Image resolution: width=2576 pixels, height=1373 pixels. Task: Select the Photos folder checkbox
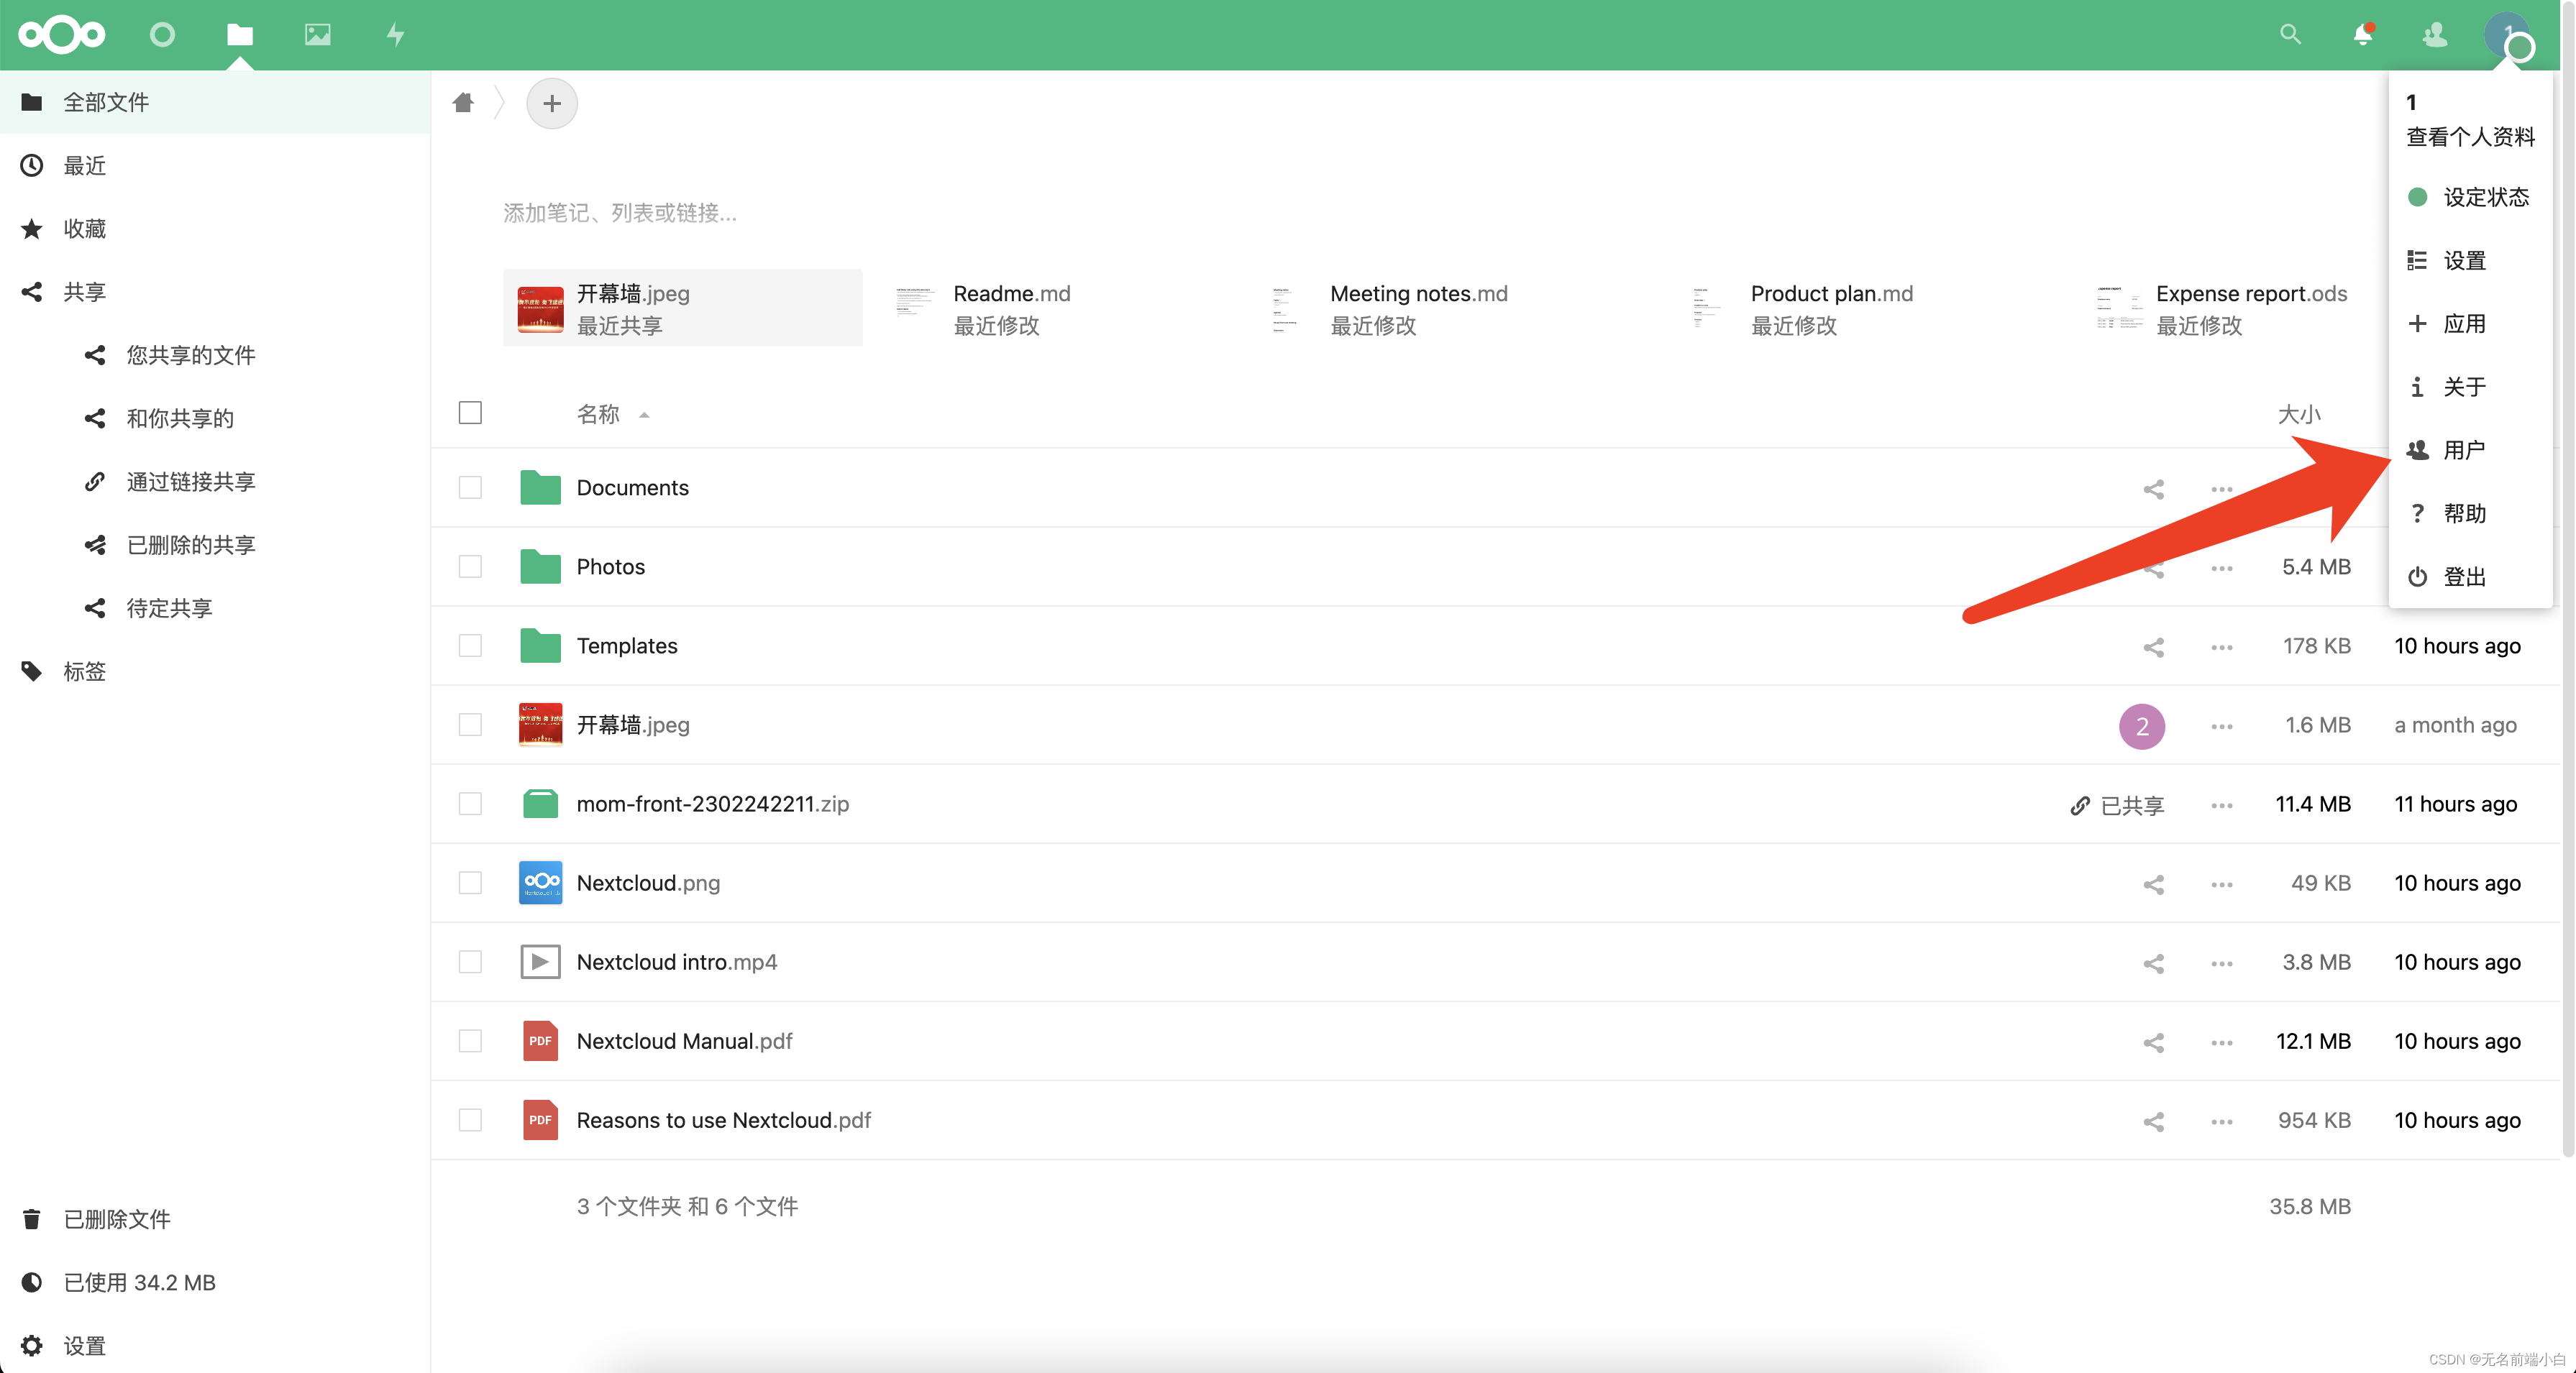pos(470,566)
